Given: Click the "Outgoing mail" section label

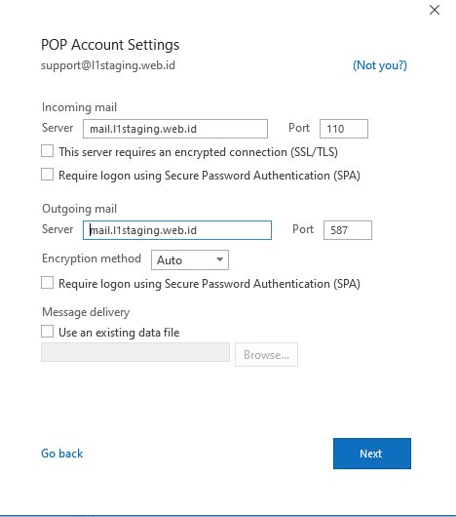Looking at the screenshot, I should pyautogui.click(x=79, y=209).
